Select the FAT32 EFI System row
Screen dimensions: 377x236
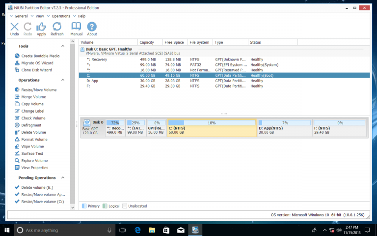224,65
